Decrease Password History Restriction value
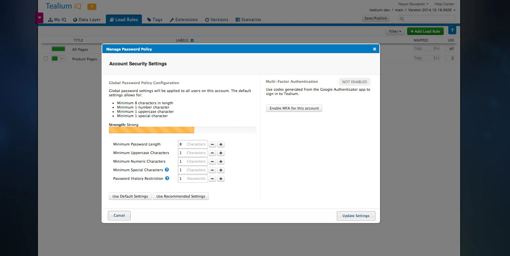This screenshot has height=256, width=510. tap(212, 179)
